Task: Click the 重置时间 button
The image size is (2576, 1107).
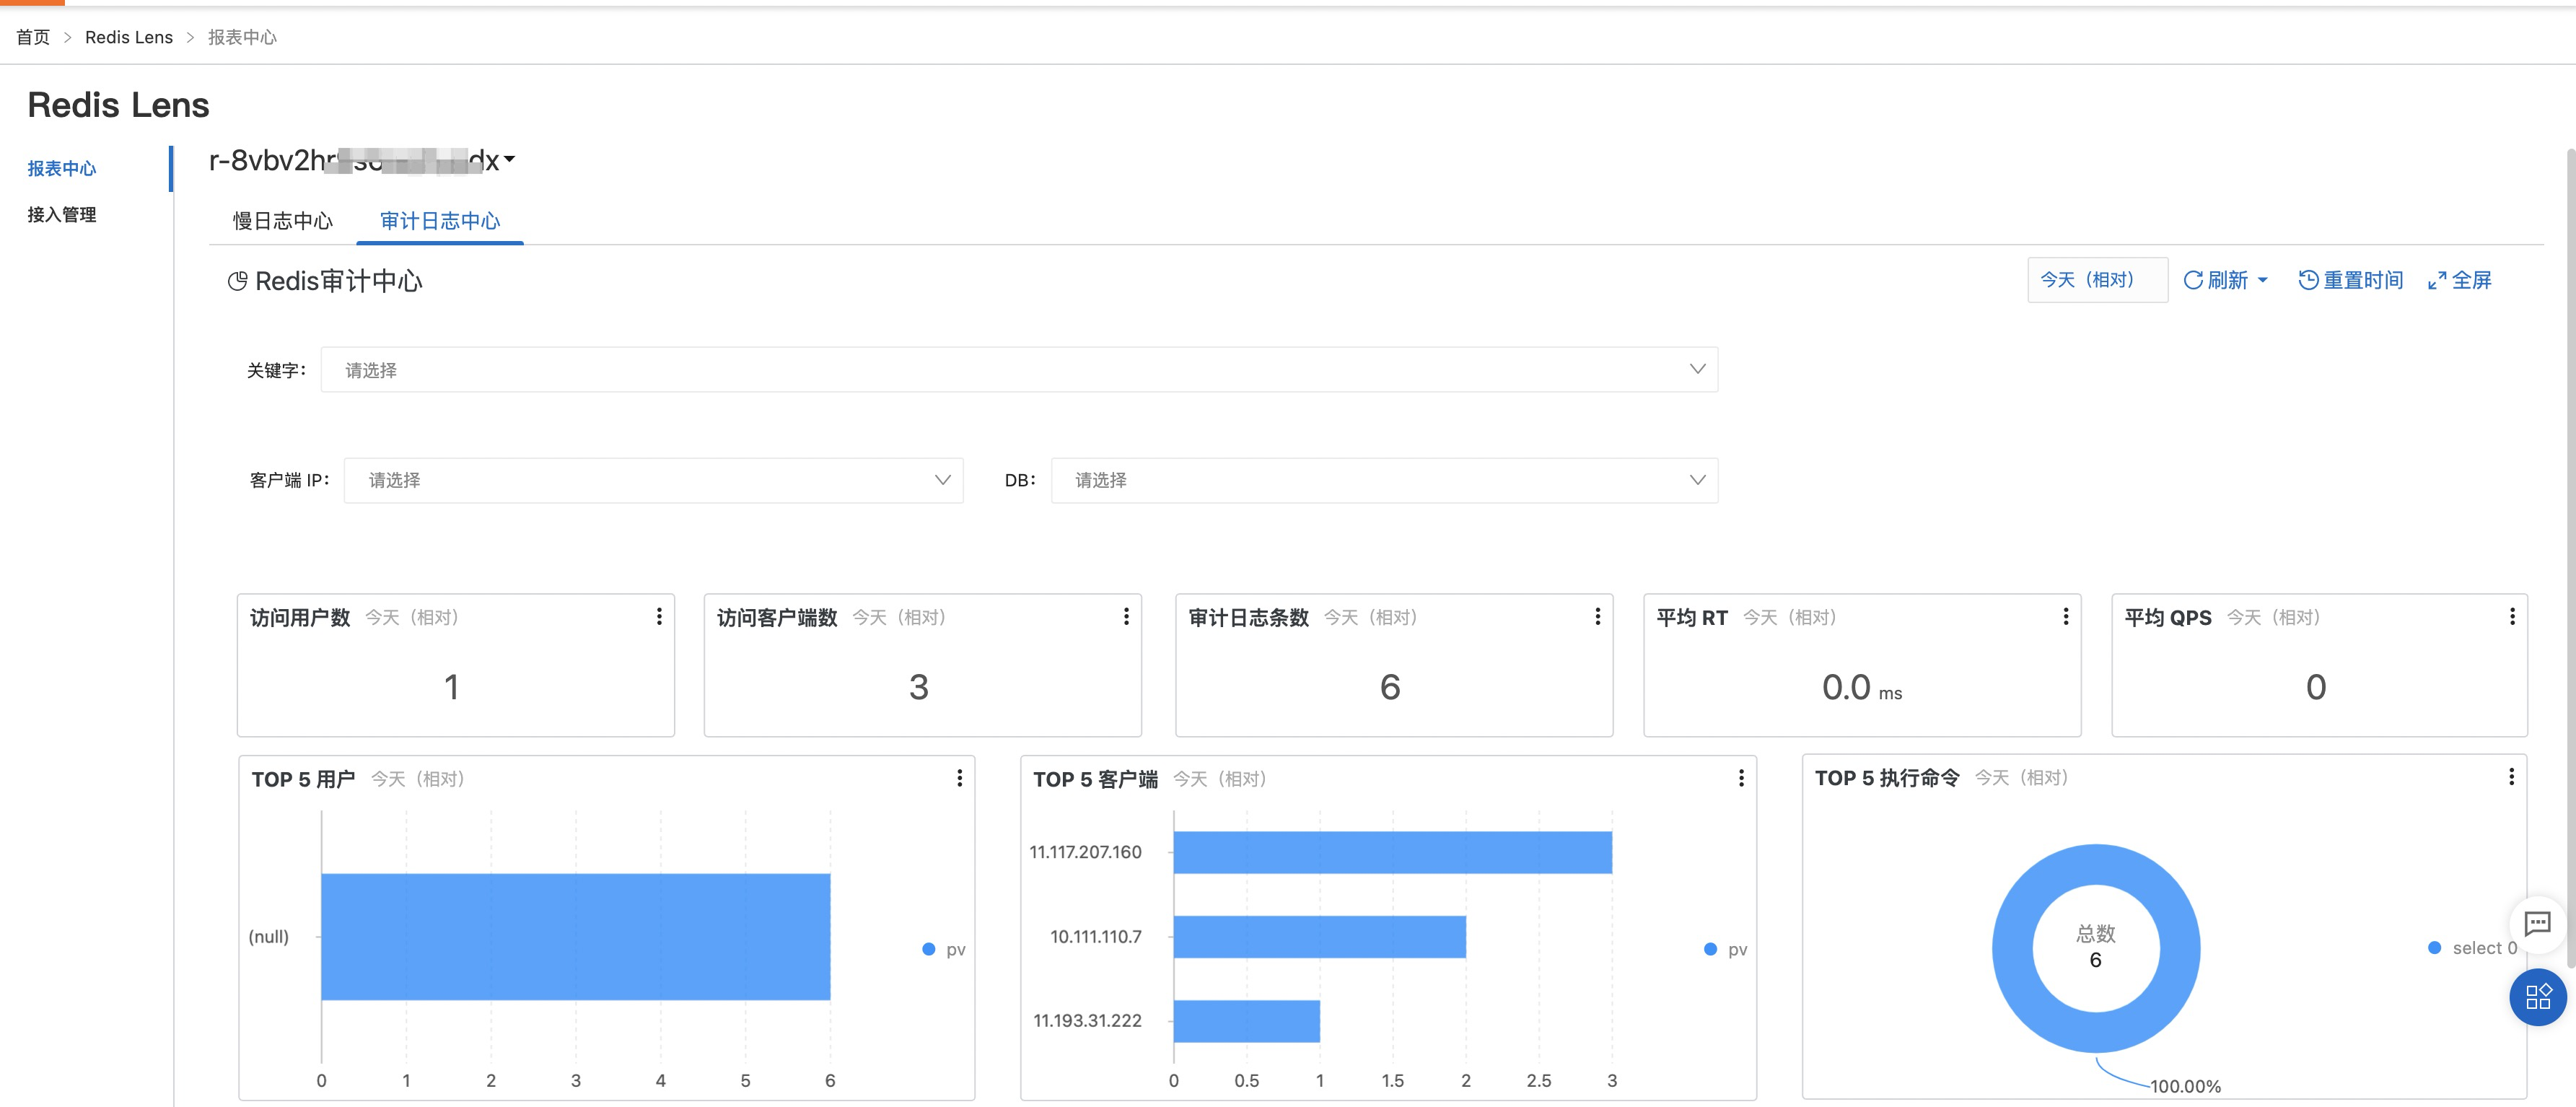Action: coord(2350,280)
